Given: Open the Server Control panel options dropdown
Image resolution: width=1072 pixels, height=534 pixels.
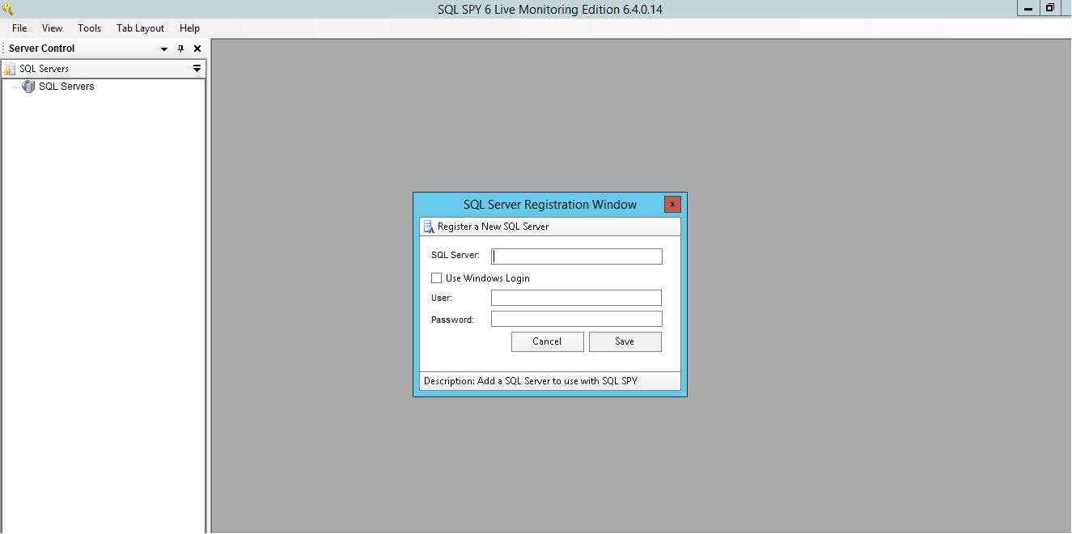Looking at the screenshot, I should click(164, 49).
